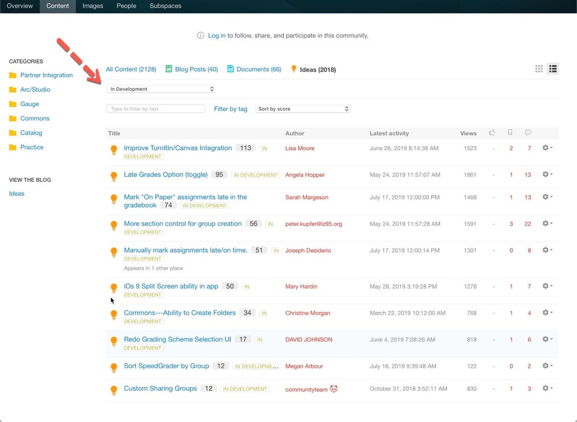
Task: Click the 1861 views value
Action: pyautogui.click(x=470, y=175)
